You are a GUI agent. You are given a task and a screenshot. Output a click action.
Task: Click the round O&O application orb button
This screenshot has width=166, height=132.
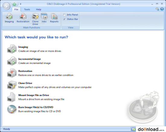pyautogui.click(x=6, y=6)
